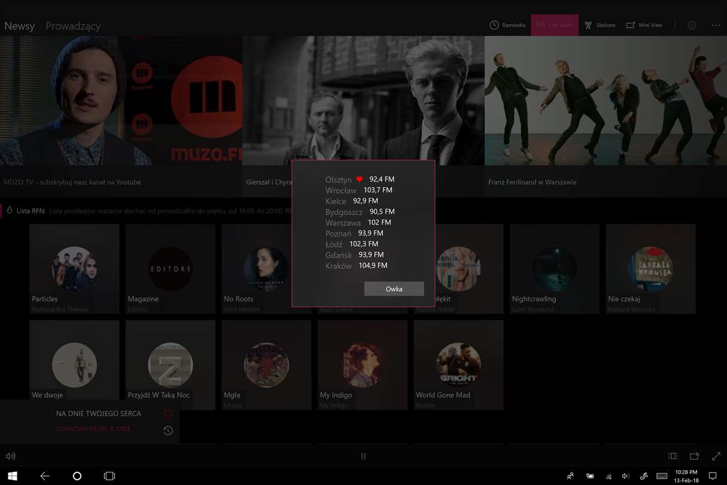
Task: Open the Windows Start menu
Action: click(x=12, y=476)
